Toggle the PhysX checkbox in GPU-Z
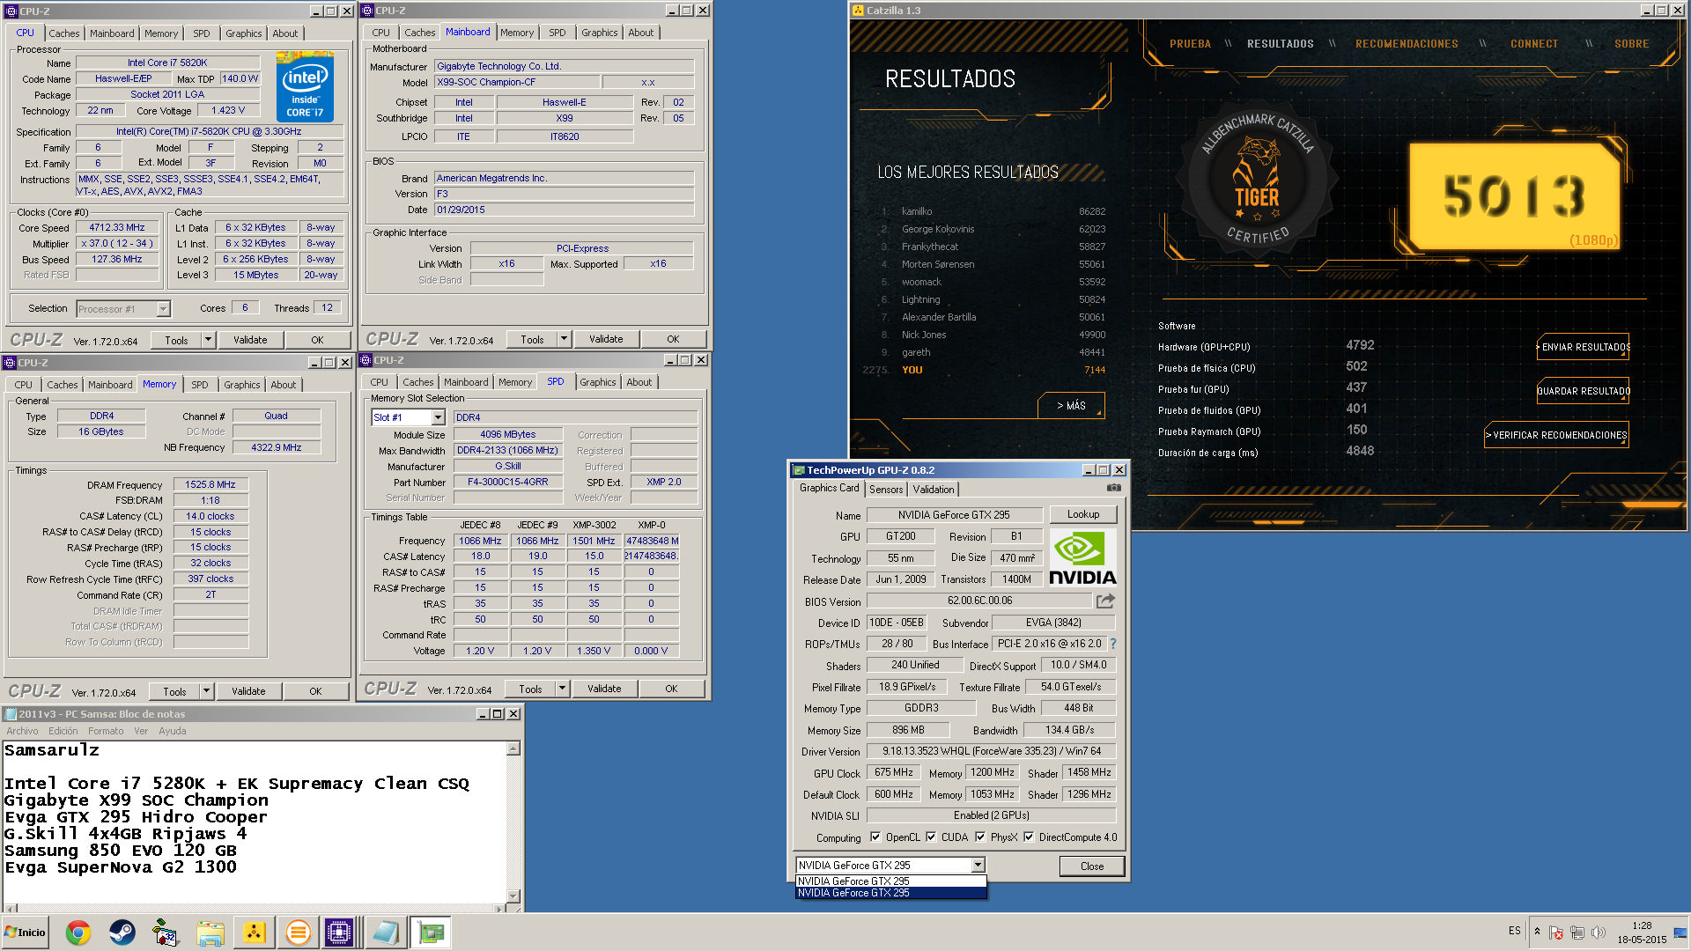The width and height of the screenshot is (1691, 951). pyautogui.click(x=980, y=837)
